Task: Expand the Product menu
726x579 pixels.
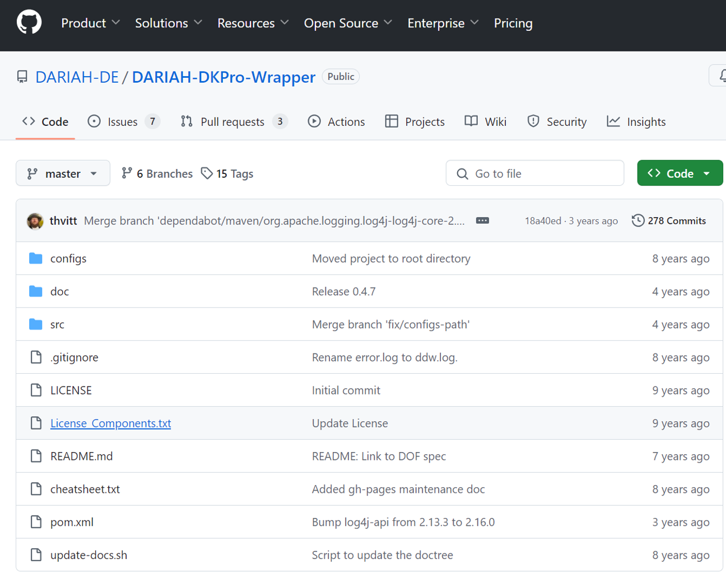Action: tap(90, 23)
